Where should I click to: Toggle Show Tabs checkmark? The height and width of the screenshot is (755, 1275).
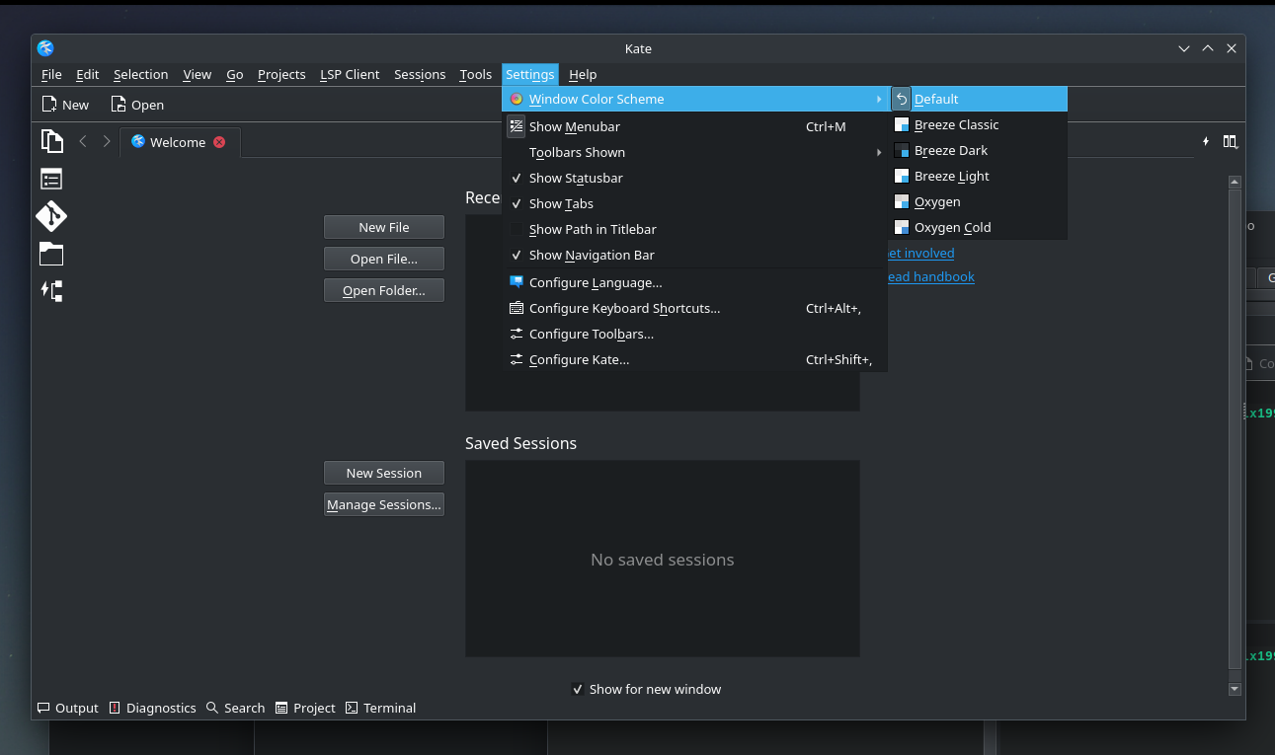(x=695, y=203)
